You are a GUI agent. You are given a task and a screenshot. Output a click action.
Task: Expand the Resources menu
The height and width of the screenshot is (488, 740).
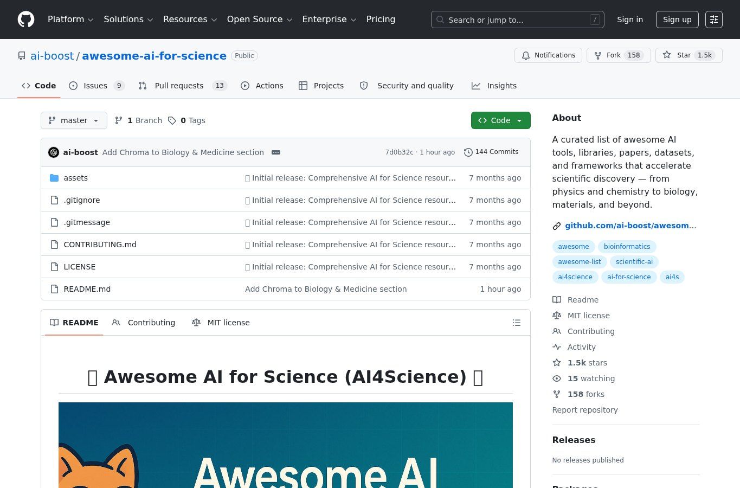(x=190, y=20)
